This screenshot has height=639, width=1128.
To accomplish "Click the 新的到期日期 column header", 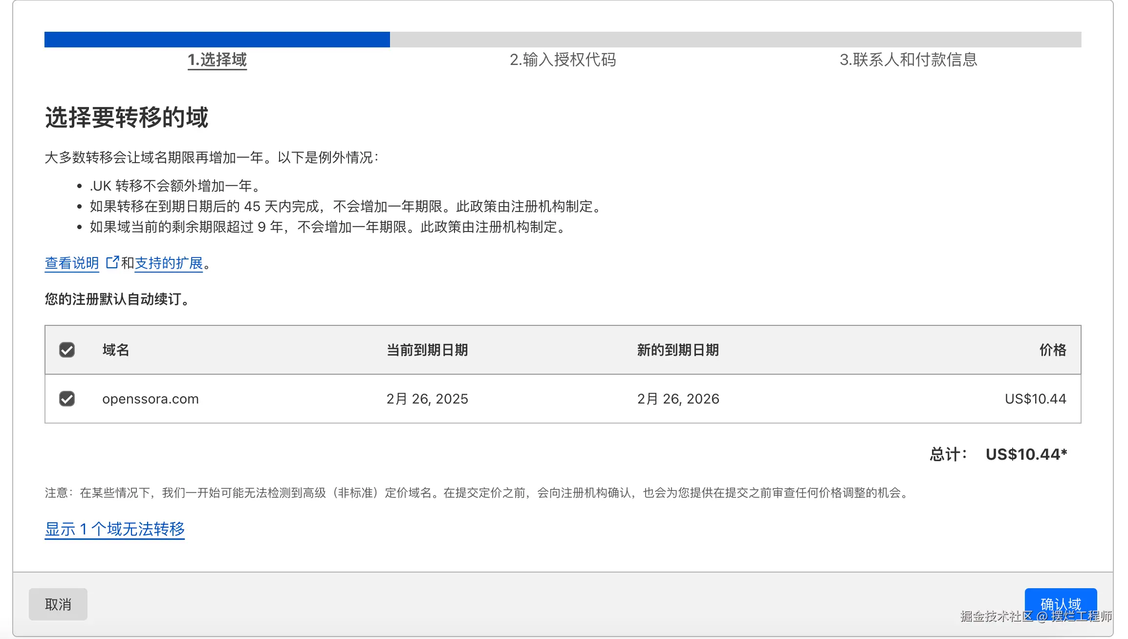I will (678, 350).
